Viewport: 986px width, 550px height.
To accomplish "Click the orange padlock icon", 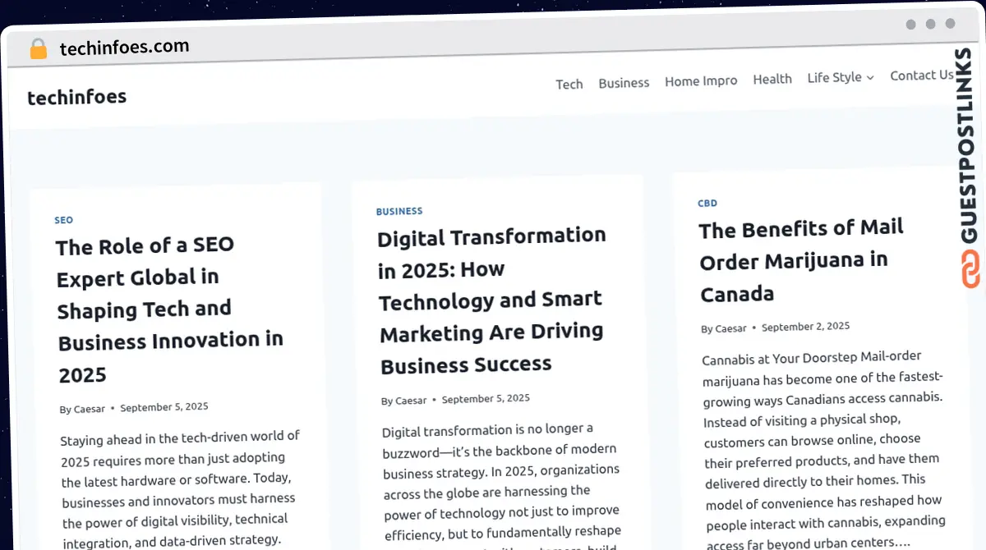I will coord(38,49).
